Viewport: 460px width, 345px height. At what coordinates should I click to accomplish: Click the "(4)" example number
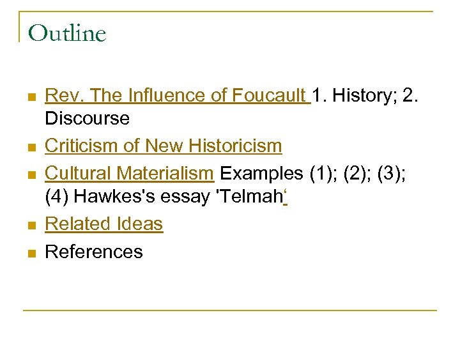pyautogui.click(x=57, y=197)
